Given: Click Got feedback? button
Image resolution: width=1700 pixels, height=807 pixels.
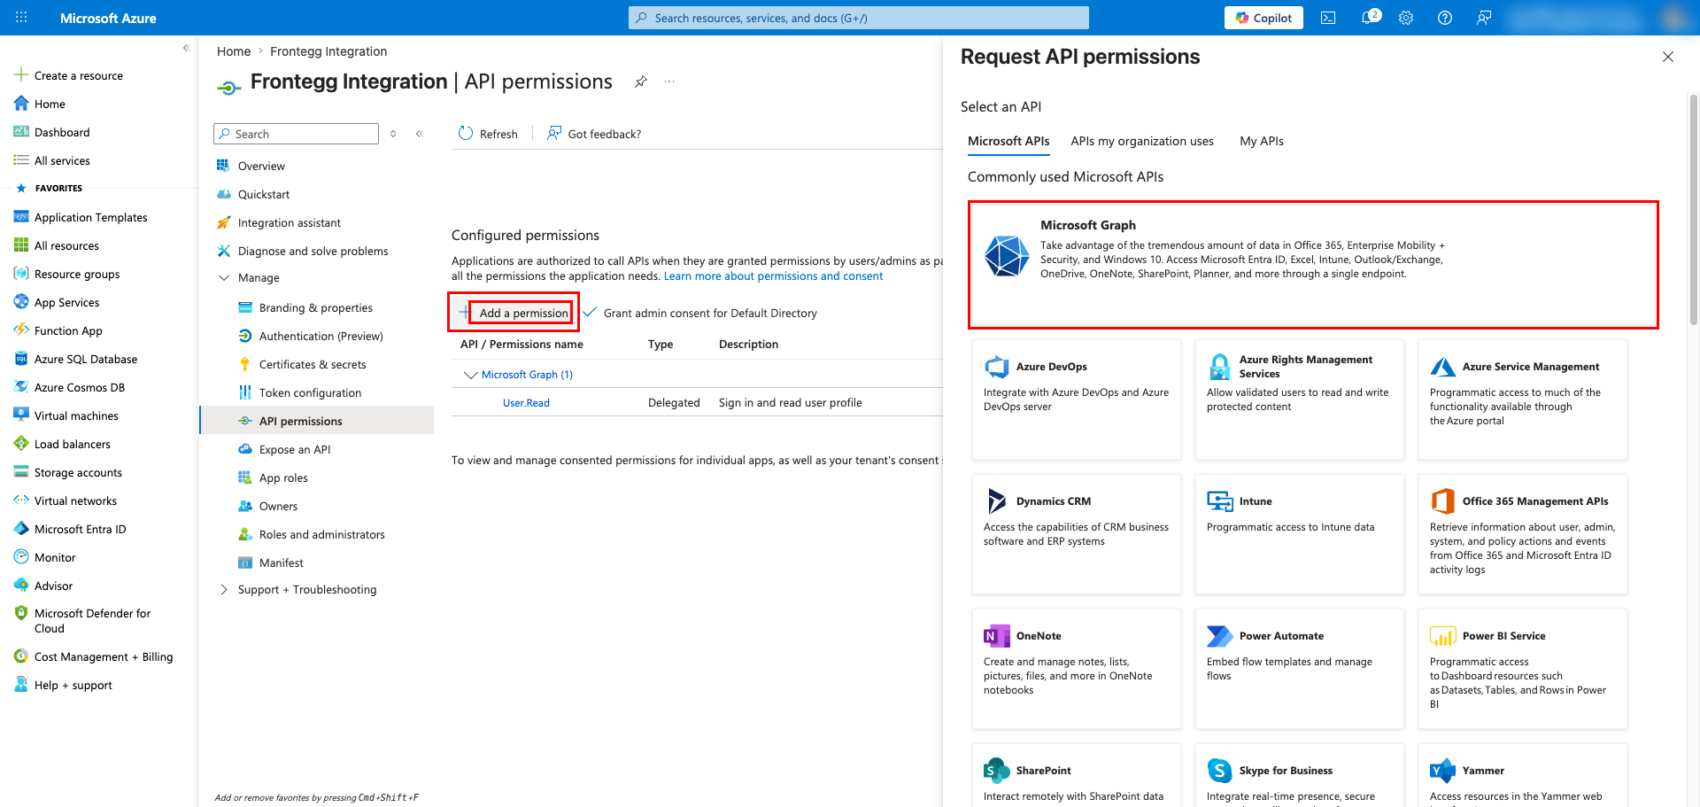Looking at the screenshot, I should point(594,134).
